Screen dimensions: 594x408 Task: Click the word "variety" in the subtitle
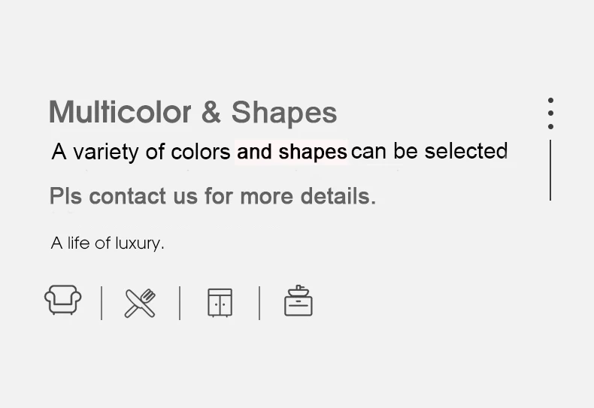(x=106, y=152)
